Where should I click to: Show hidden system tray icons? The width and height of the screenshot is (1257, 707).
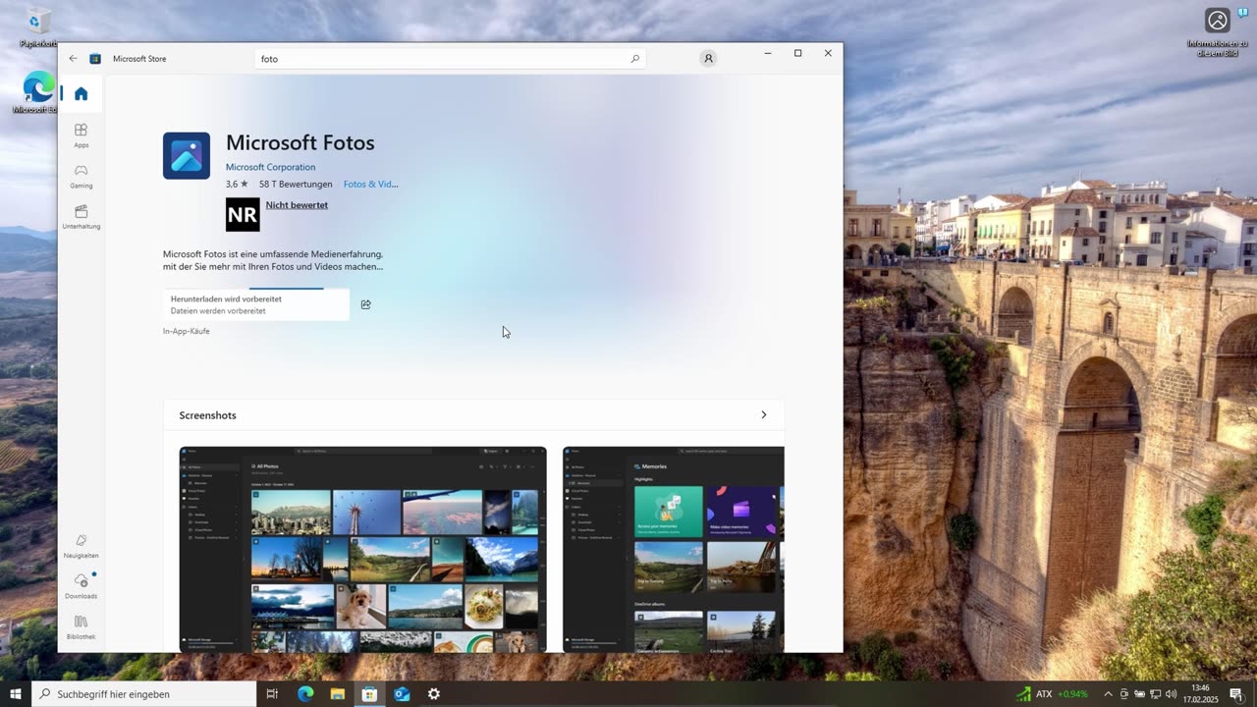(1108, 694)
